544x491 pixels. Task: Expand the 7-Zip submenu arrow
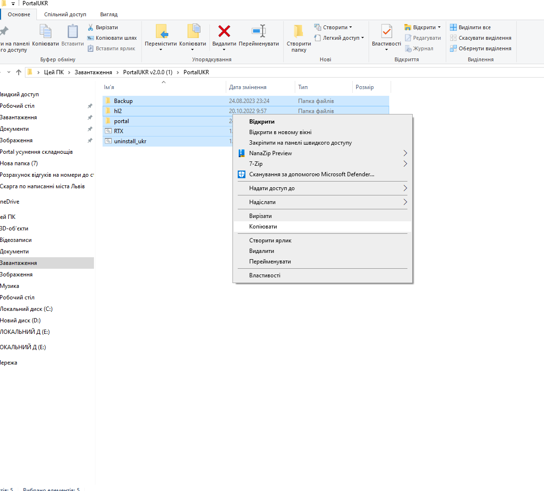tap(405, 164)
